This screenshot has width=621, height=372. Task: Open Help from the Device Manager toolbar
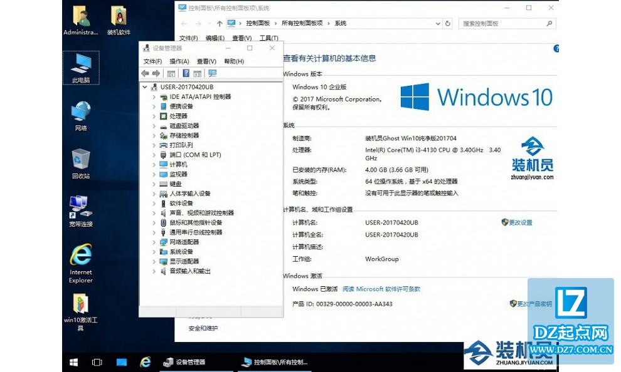click(x=186, y=73)
